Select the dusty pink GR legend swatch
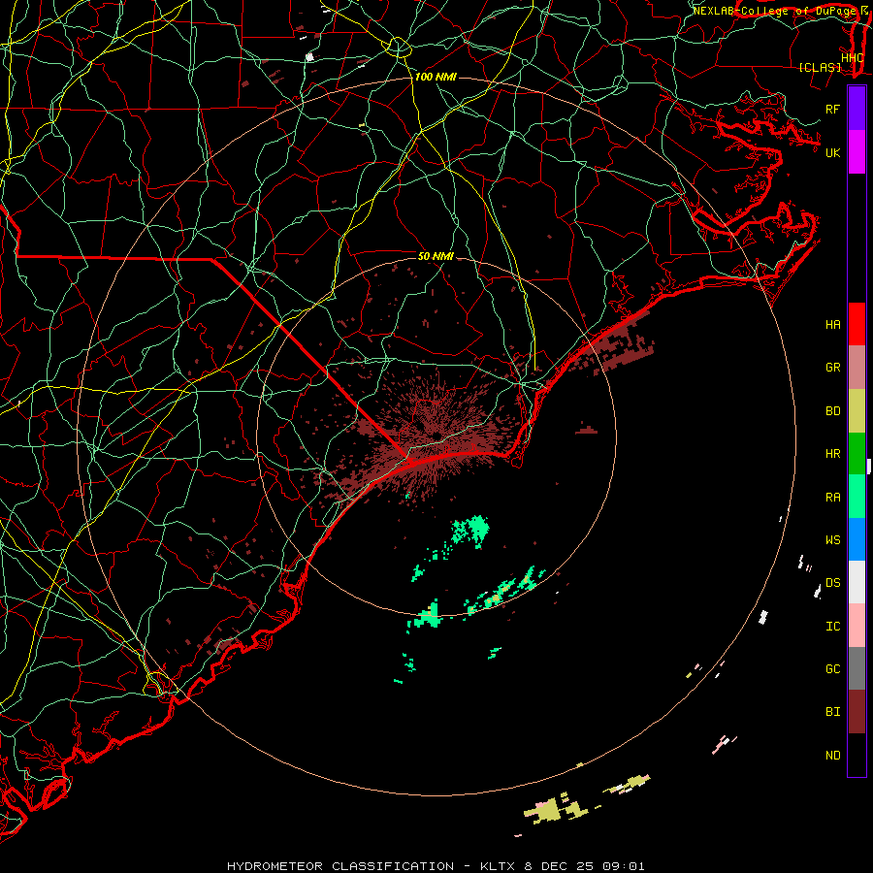The width and height of the screenshot is (873, 873). tap(857, 368)
